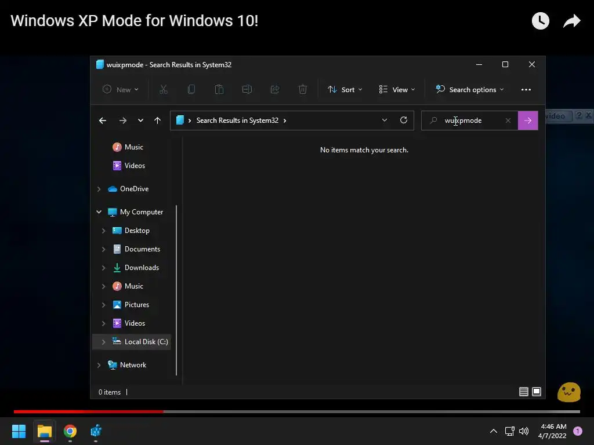Image resolution: width=594 pixels, height=445 pixels.
Task: Go back with the left arrow
Action: click(103, 121)
